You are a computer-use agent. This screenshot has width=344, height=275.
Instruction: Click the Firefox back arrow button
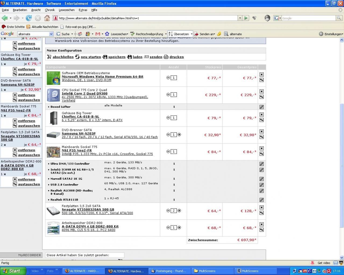point(5,18)
